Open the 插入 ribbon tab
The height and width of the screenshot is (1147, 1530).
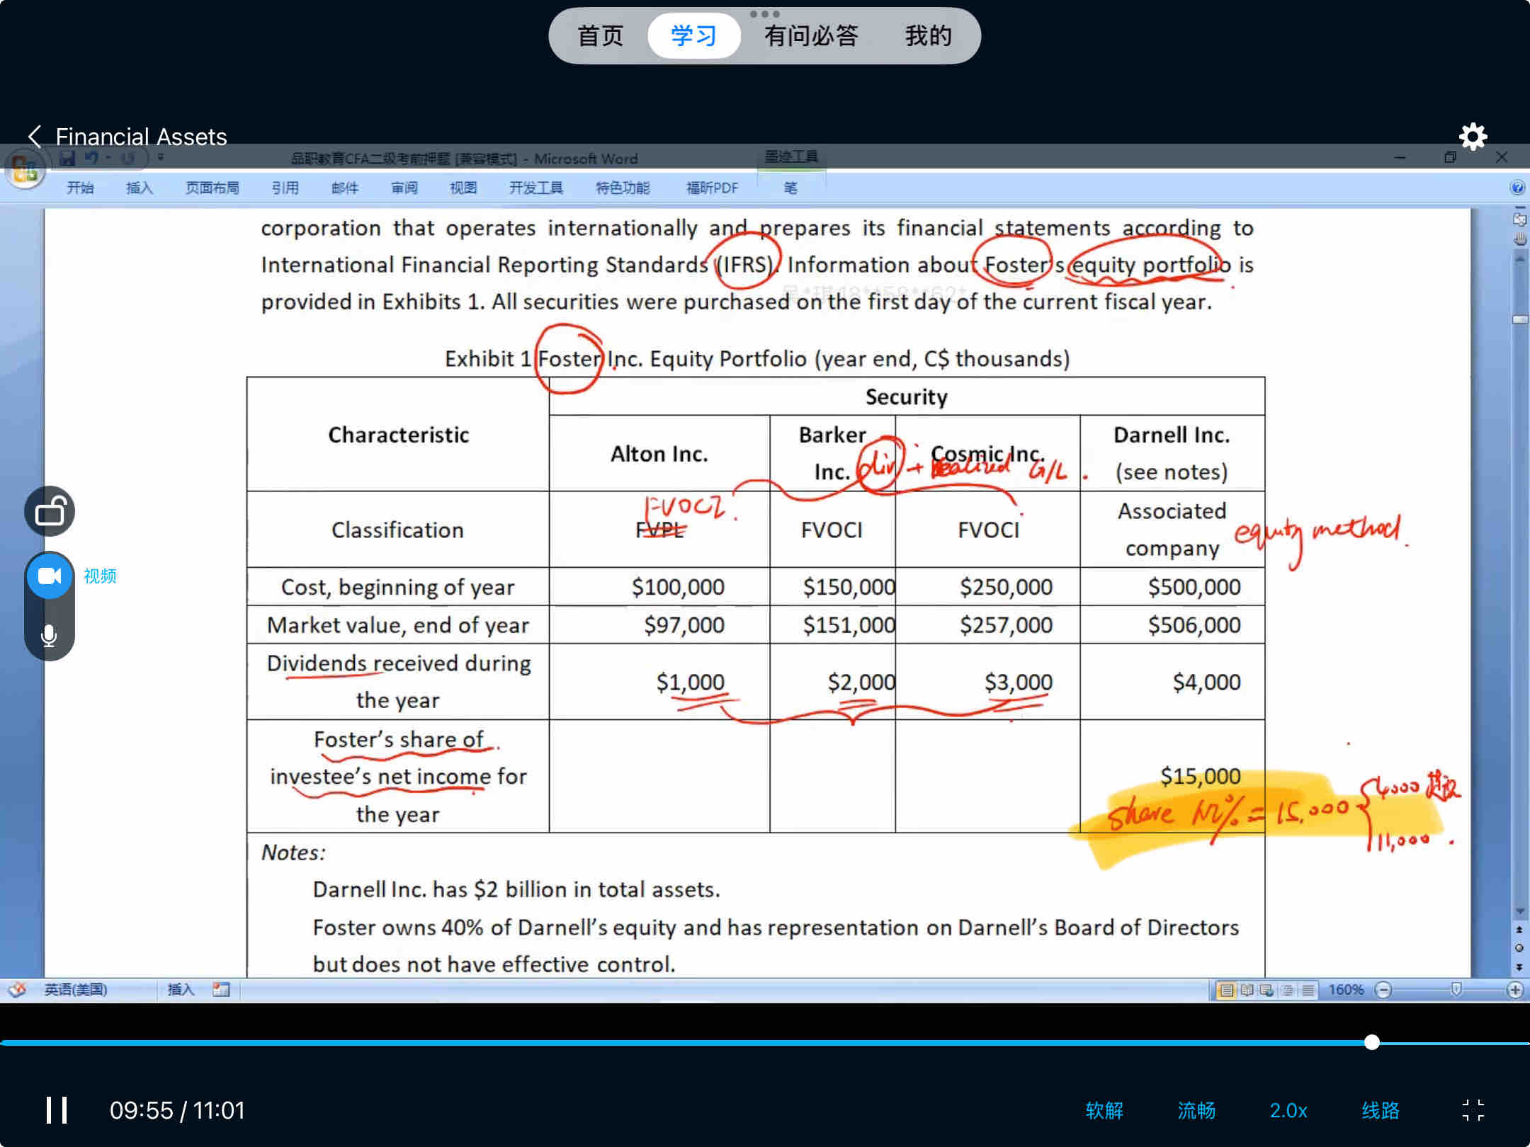click(x=140, y=188)
